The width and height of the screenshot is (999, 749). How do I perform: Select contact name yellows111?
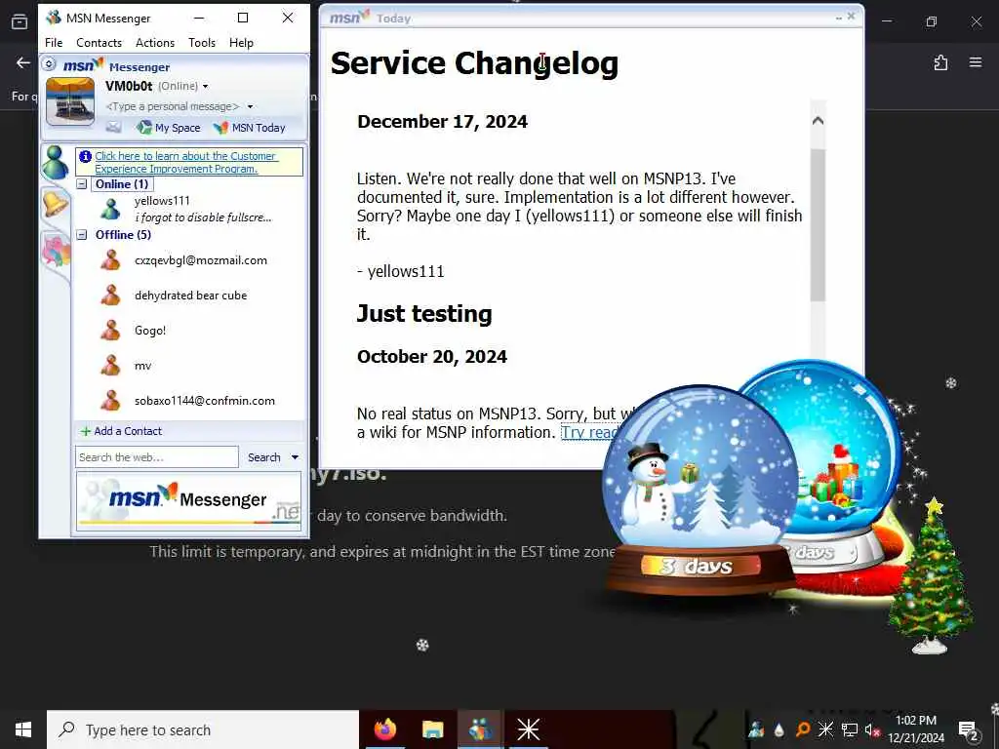[x=162, y=201]
